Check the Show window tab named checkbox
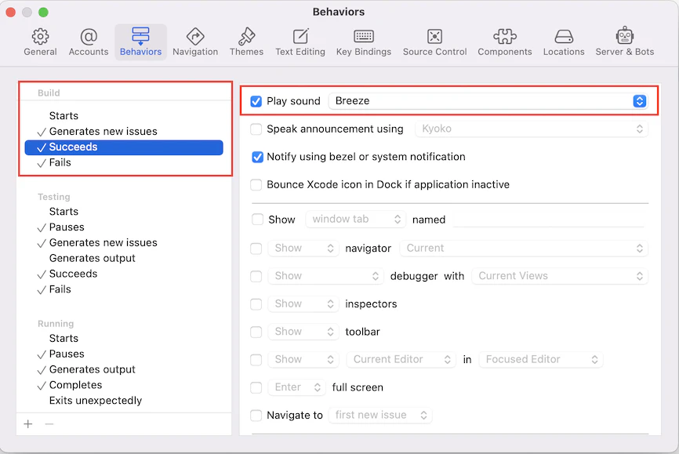Screen dimensions: 679x454 (257, 220)
